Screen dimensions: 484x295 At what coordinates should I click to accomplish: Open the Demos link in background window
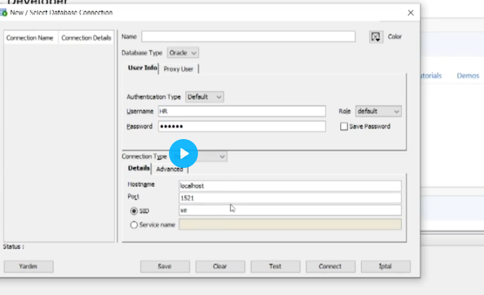click(468, 76)
